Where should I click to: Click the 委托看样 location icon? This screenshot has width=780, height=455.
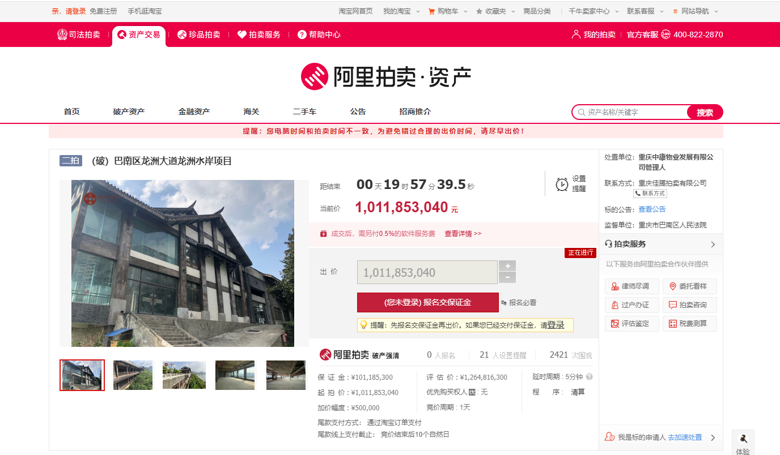[673, 286]
